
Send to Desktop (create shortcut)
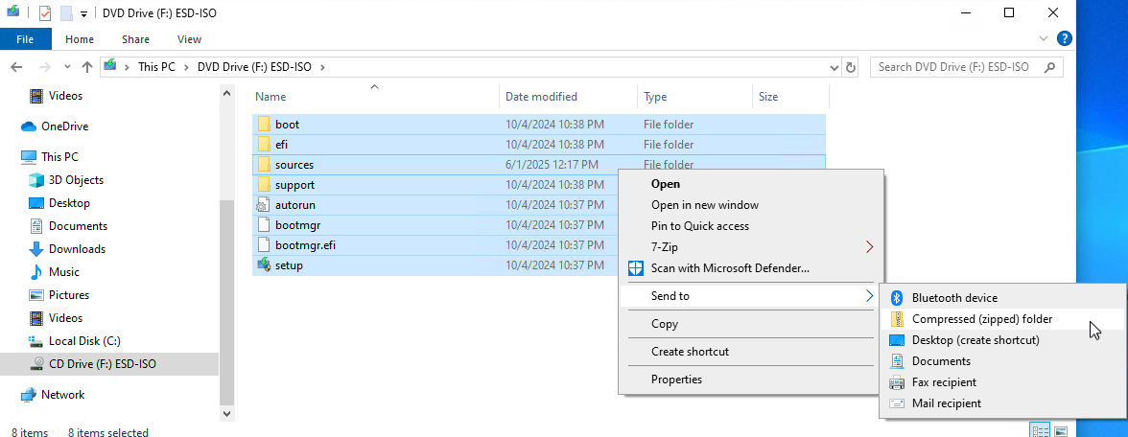(x=1001, y=340)
